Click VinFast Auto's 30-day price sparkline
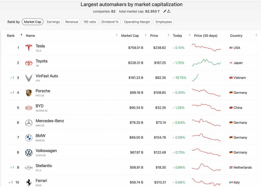Viewport: 261px width, 187px height. coord(195,78)
